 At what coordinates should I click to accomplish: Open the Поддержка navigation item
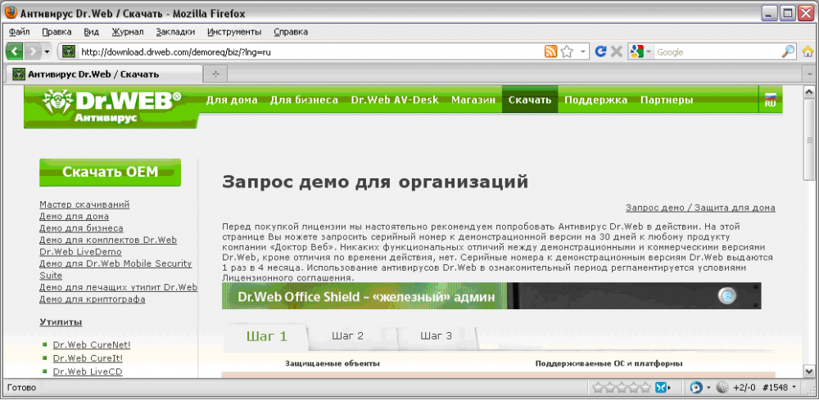coord(596,100)
